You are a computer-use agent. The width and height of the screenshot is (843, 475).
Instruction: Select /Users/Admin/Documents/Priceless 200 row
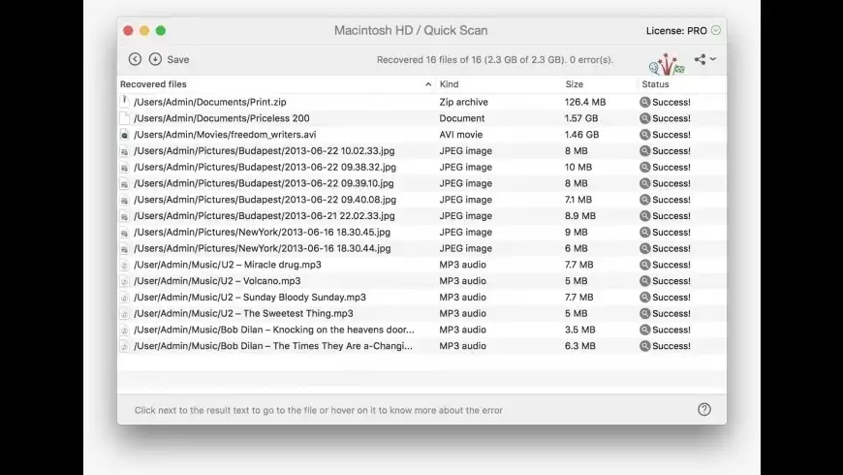point(421,118)
